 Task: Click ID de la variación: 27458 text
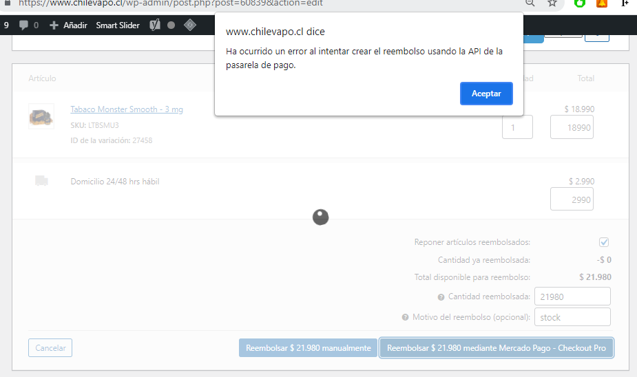click(112, 140)
